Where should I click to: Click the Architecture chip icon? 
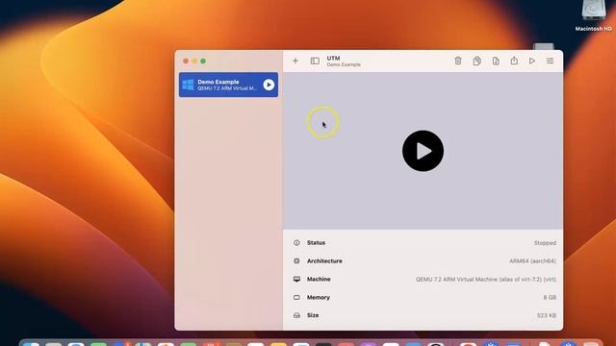click(296, 260)
